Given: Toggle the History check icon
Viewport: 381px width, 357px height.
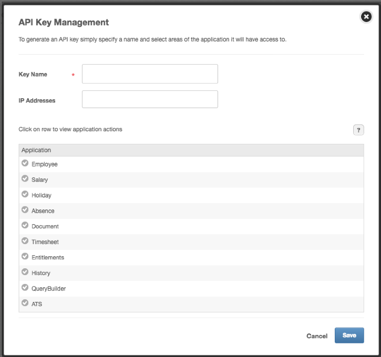Looking at the screenshot, I should coord(25,272).
